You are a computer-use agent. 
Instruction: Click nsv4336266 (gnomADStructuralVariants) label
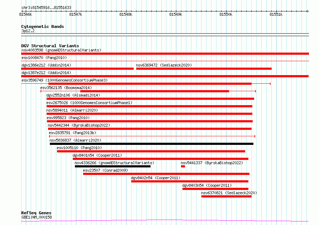click(x=114, y=163)
